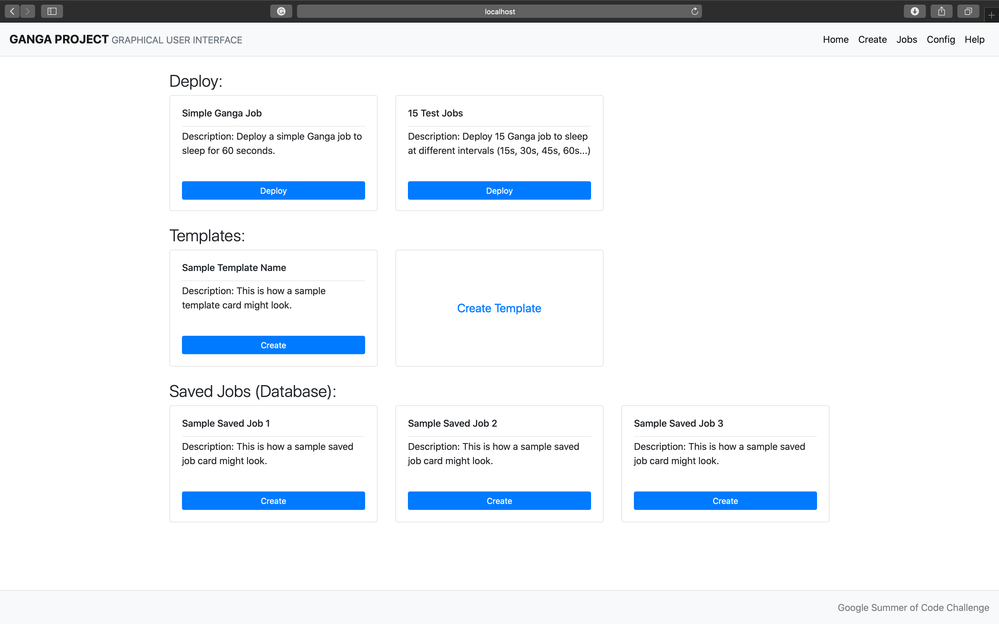
Task: Click 'Google Summer of Code Challenge' footer text
Action: [x=913, y=607]
